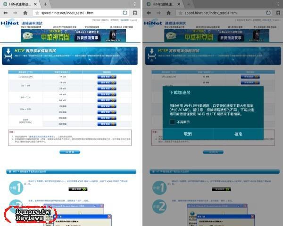The image size is (283, 226).
Task: Start the 400 MB test on the page without the dialog
Action: (107, 124)
